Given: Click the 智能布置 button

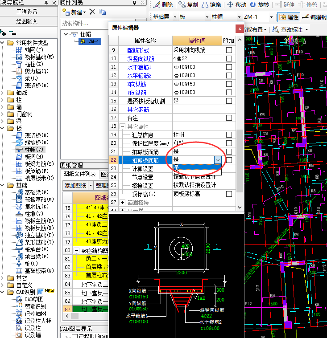Looking at the screenshot, I should [256, 29].
